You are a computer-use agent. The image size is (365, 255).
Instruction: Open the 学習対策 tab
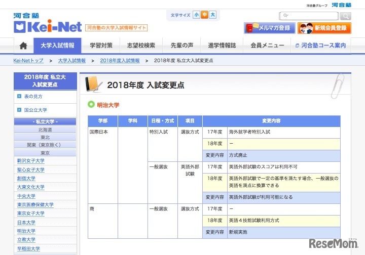click(101, 46)
